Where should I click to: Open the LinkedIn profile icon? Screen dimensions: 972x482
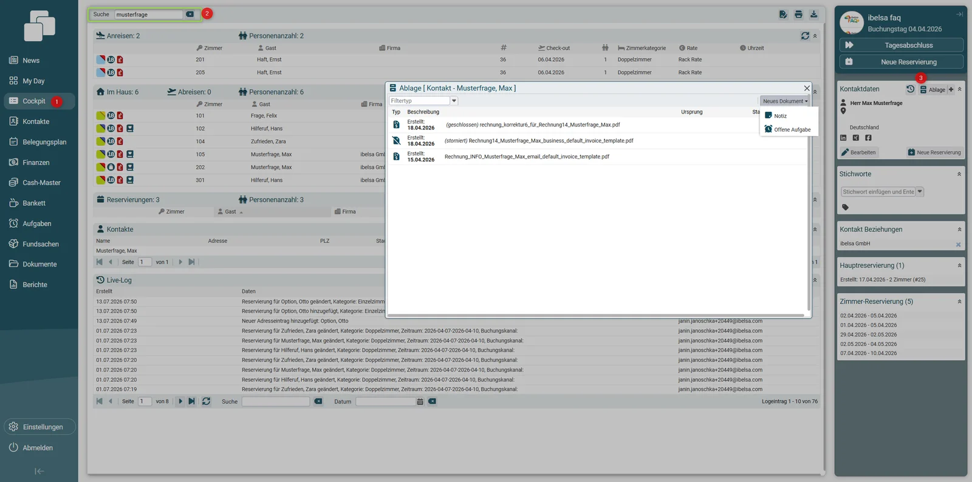(843, 138)
